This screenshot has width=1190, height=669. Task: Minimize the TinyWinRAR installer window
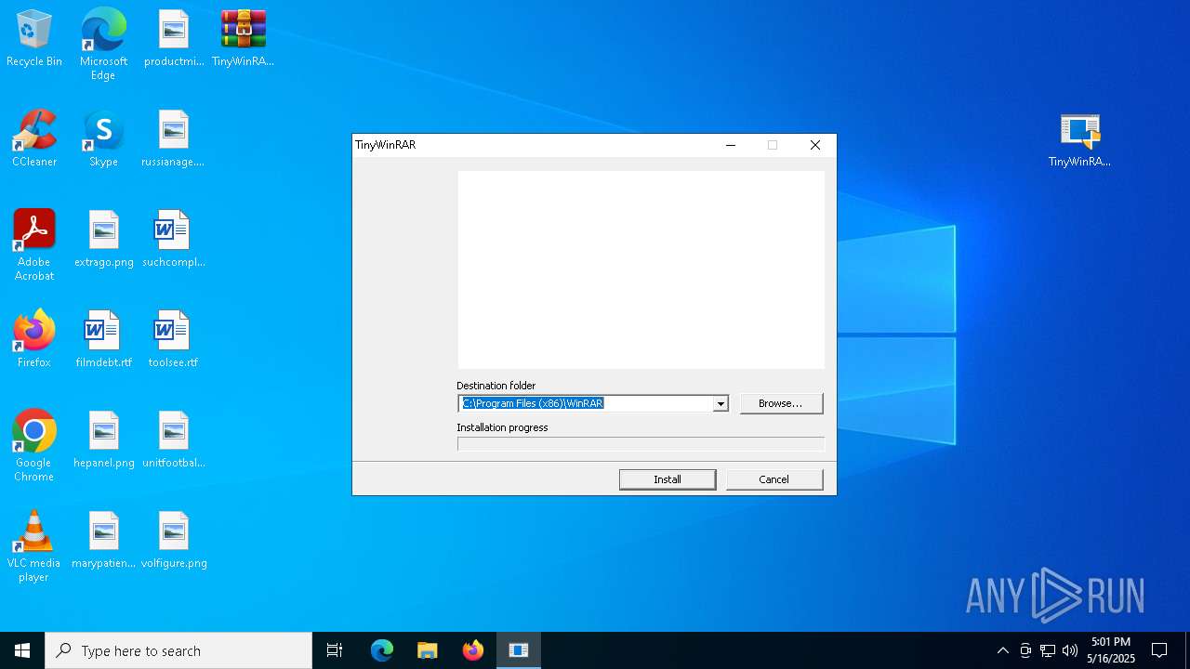pos(731,145)
